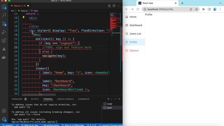Open the Search view in VS Code
224x126 pixels.
point(4,15)
